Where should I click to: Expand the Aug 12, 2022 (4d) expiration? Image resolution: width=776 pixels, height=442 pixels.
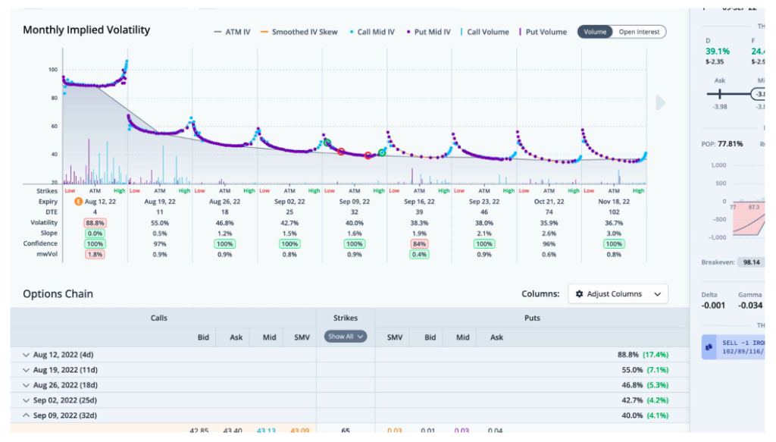click(26, 355)
